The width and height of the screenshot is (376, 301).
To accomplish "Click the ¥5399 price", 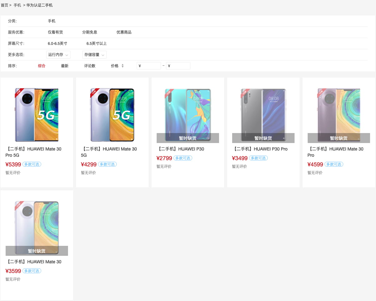I will tap(13, 165).
